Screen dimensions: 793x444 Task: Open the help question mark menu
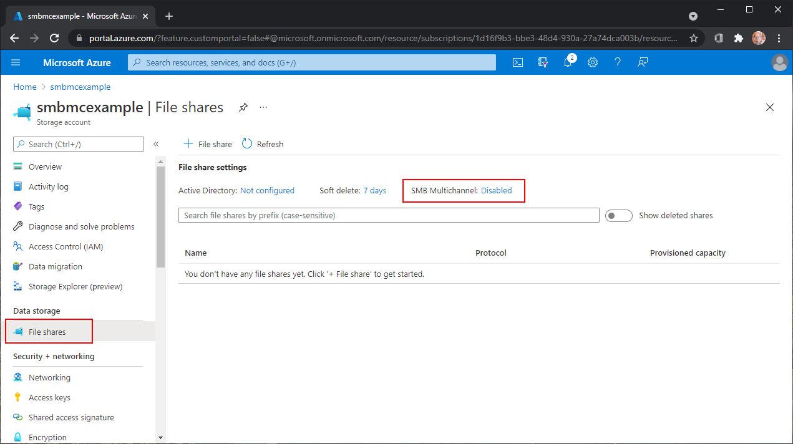(x=618, y=62)
